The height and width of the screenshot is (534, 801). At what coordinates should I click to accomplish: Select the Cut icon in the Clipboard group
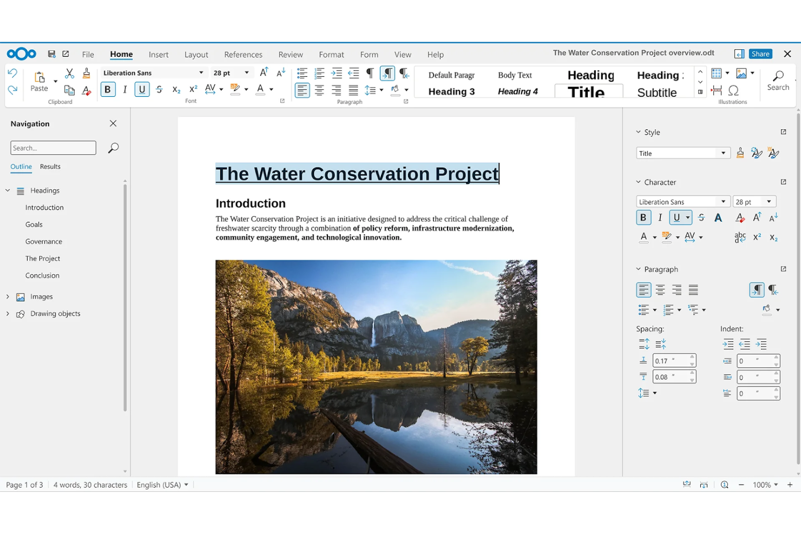tap(69, 72)
